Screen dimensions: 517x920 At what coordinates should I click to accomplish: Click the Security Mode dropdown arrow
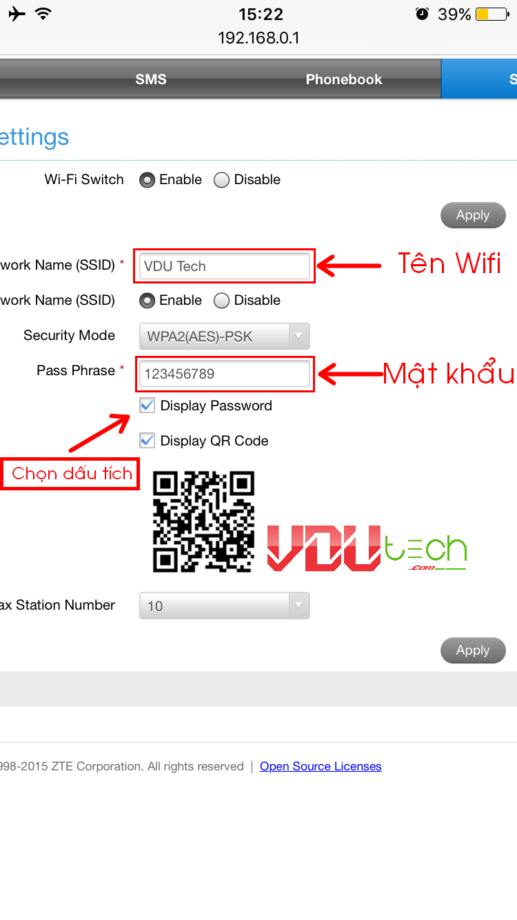tap(298, 336)
